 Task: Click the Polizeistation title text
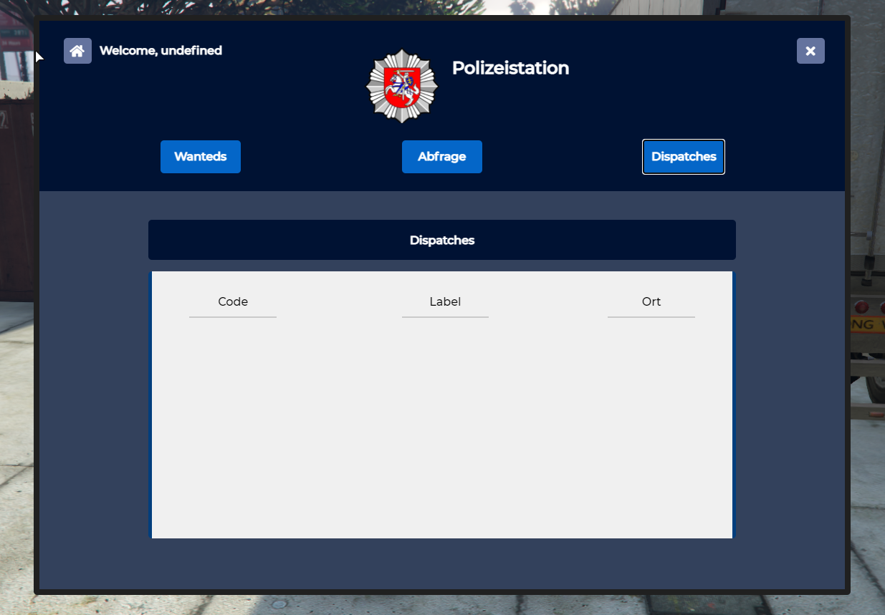coord(510,68)
